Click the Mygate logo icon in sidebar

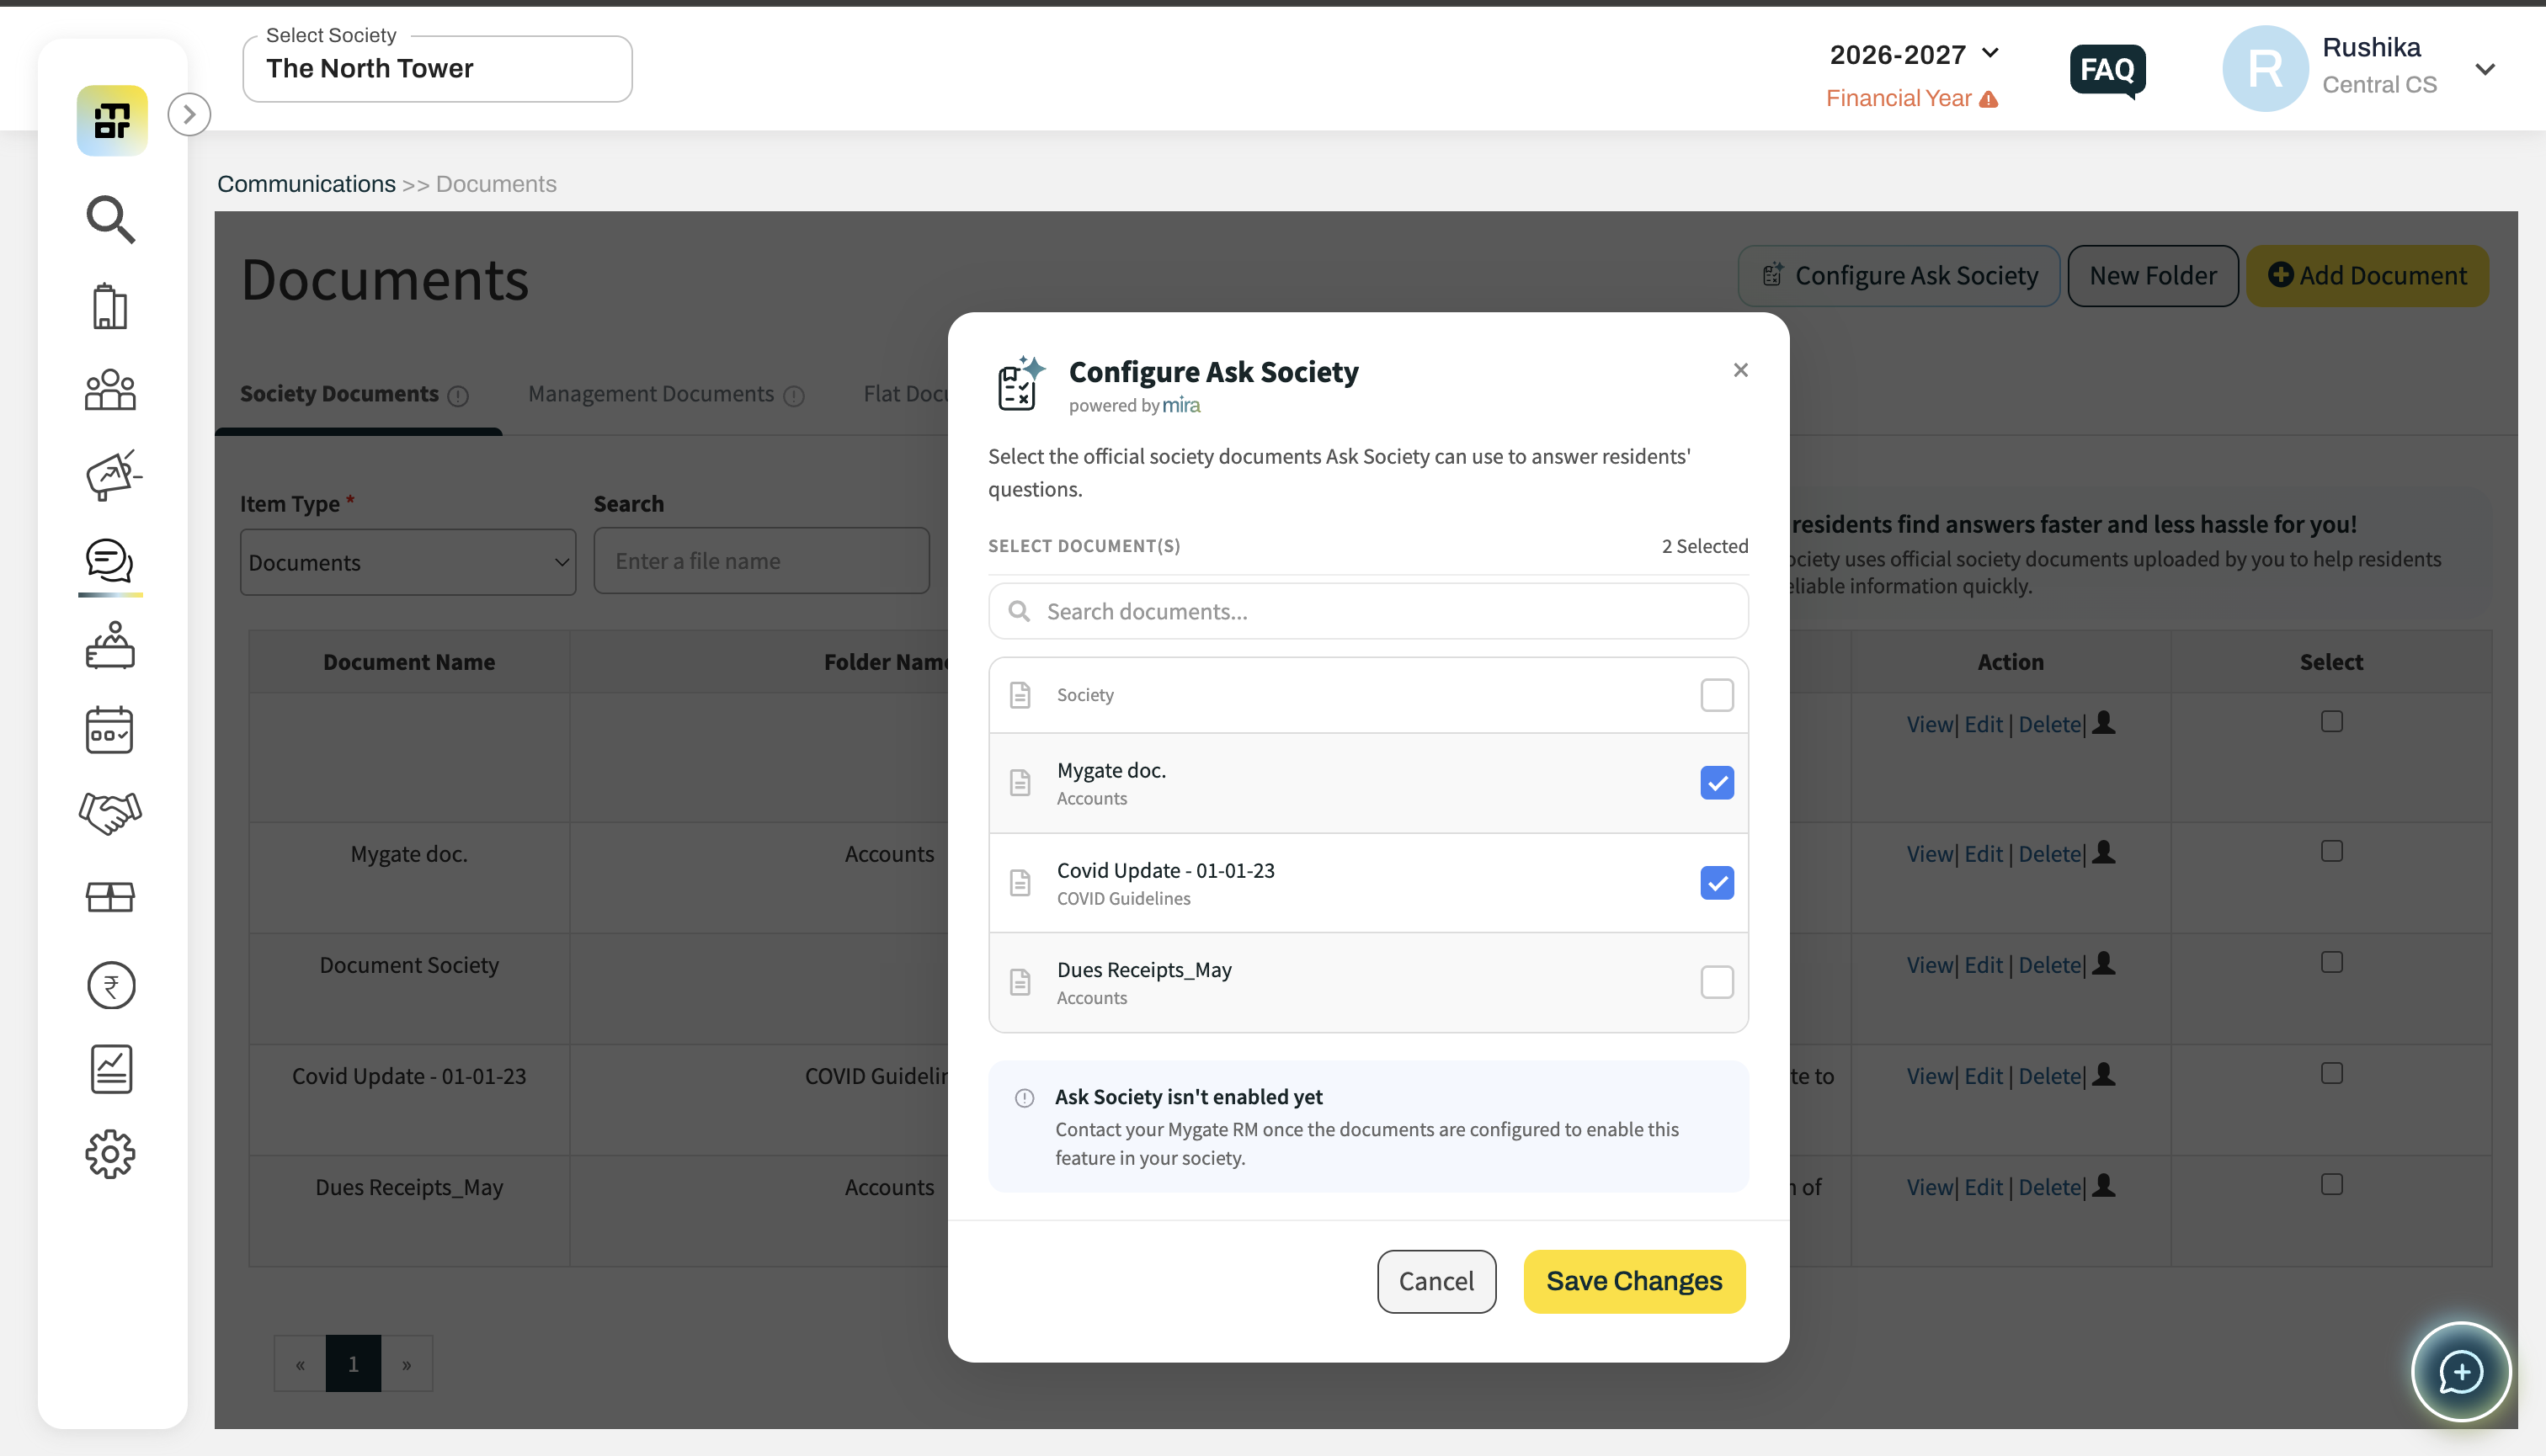point(112,120)
